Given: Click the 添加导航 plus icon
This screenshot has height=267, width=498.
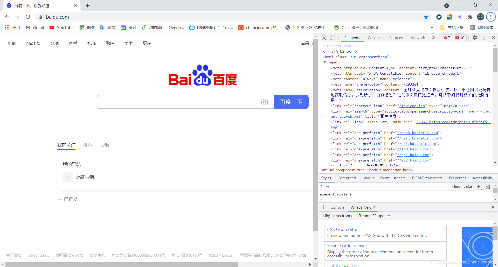Looking at the screenshot, I should click(x=68, y=177).
